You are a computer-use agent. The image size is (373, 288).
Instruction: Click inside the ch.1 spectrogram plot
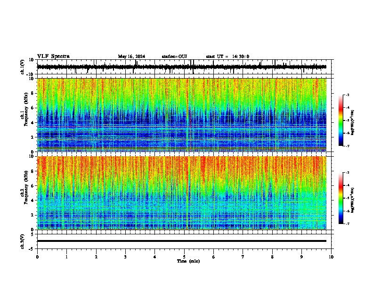click(182, 115)
